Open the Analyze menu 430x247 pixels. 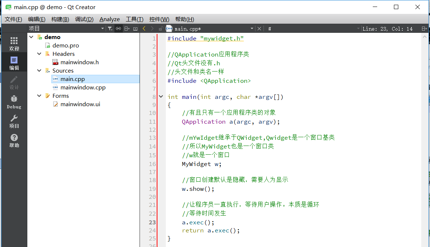coord(109,19)
